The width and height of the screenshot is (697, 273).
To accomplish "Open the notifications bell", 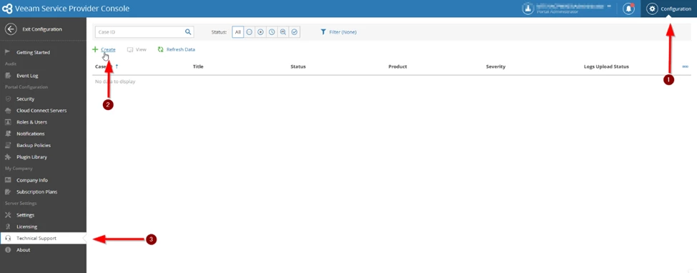I will click(628, 9).
